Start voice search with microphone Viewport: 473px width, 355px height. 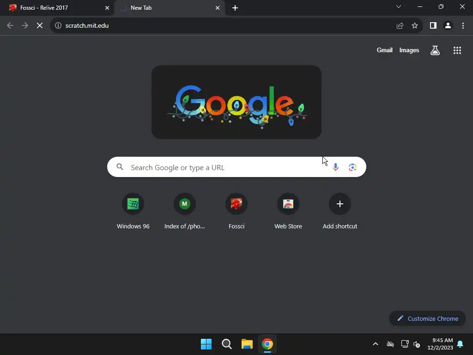coord(335,167)
